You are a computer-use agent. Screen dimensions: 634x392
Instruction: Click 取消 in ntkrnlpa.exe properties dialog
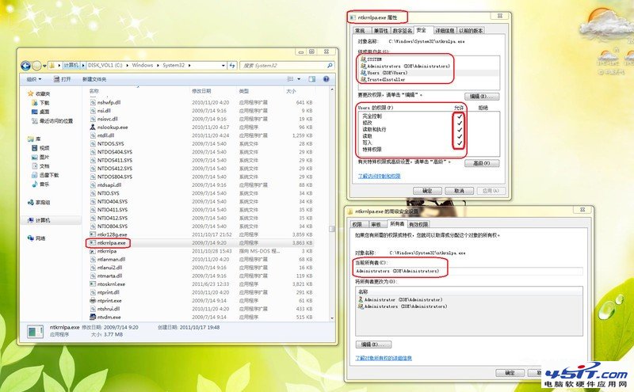pos(459,191)
